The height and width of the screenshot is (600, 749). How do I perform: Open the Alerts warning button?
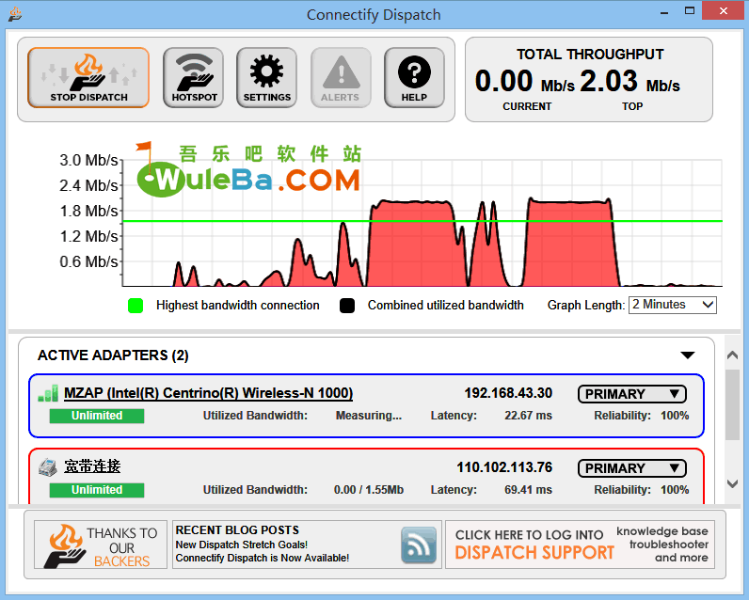(341, 77)
